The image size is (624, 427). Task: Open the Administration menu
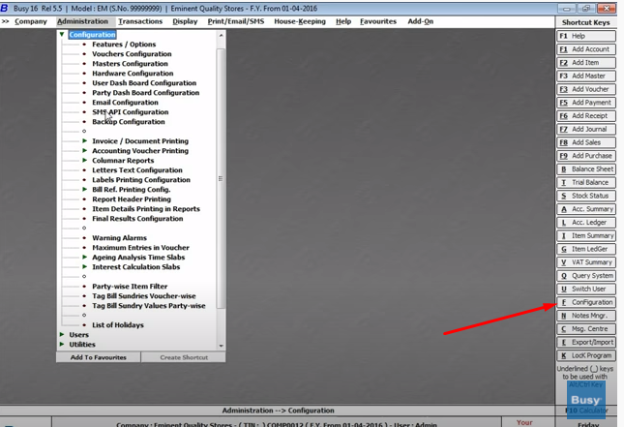pyautogui.click(x=82, y=21)
